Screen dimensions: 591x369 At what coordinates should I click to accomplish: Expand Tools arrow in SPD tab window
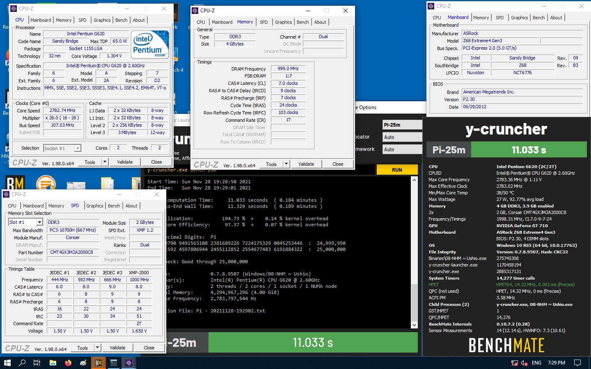97,348
